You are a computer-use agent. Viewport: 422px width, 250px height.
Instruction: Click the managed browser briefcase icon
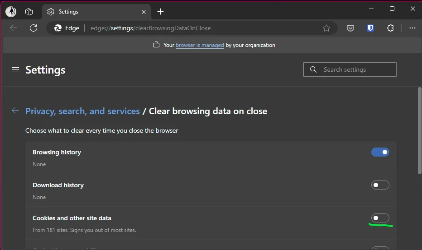156,45
